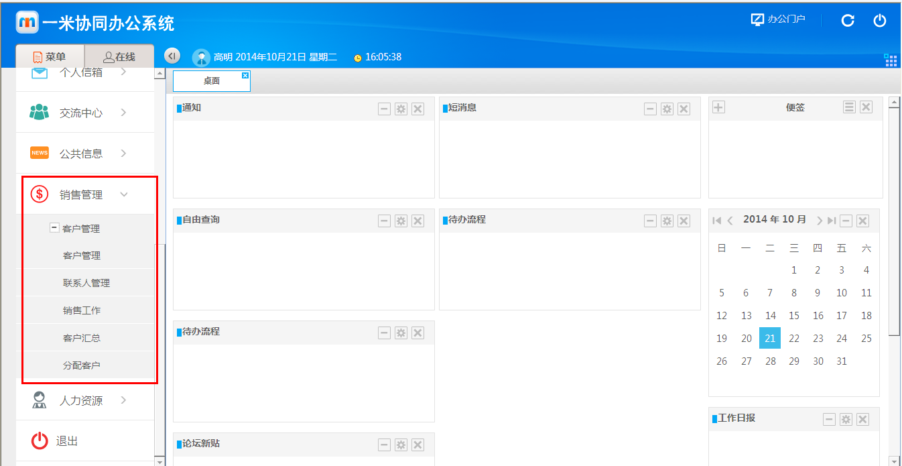This screenshot has width=902, height=466.
Task: Close the 便签 panel
Action: click(866, 107)
